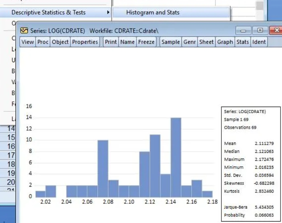Print the histogram output
Screen dimensions: 282x223
pos(111,42)
